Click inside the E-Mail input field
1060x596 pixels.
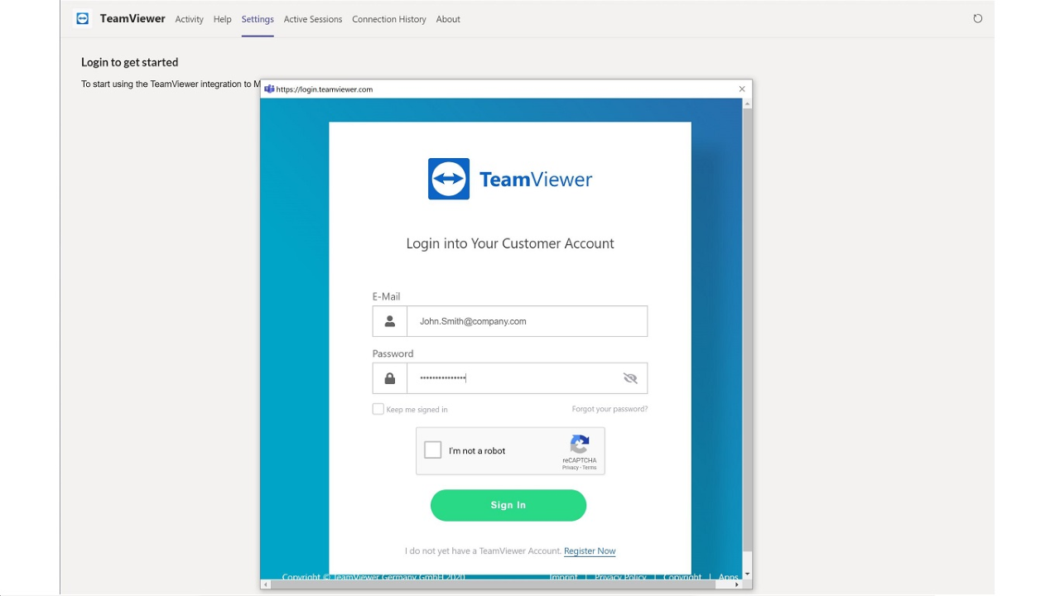tap(527, 321)
